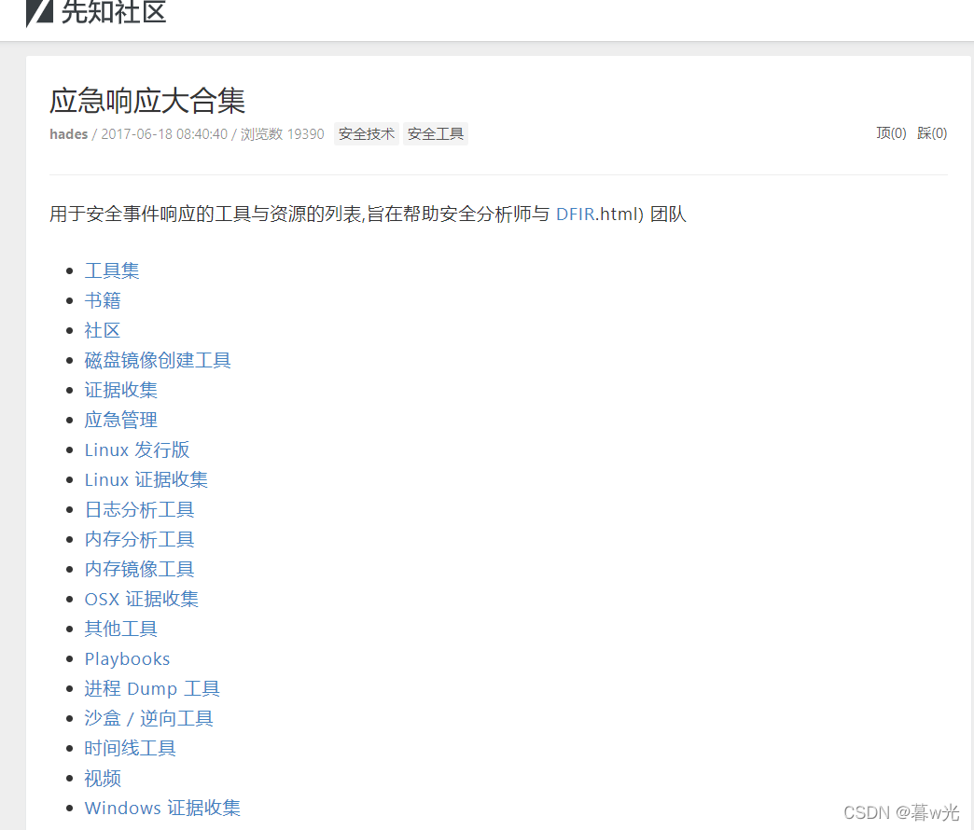Open the 日志分析工具 link
974x830 pixels.
139,509
